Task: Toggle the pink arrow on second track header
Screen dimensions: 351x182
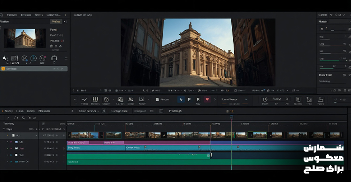Action: (x=11, y=142)
